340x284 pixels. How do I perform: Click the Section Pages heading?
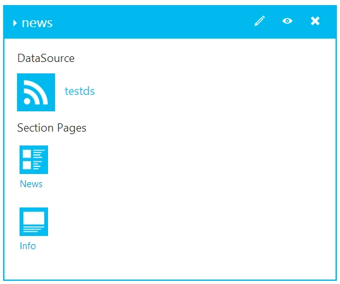[52, 128]
